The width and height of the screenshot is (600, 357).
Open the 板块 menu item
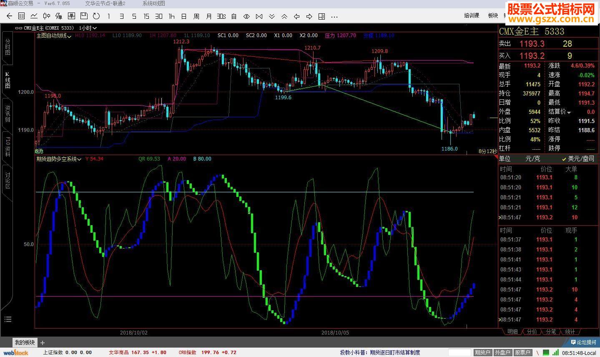(493, 16)
